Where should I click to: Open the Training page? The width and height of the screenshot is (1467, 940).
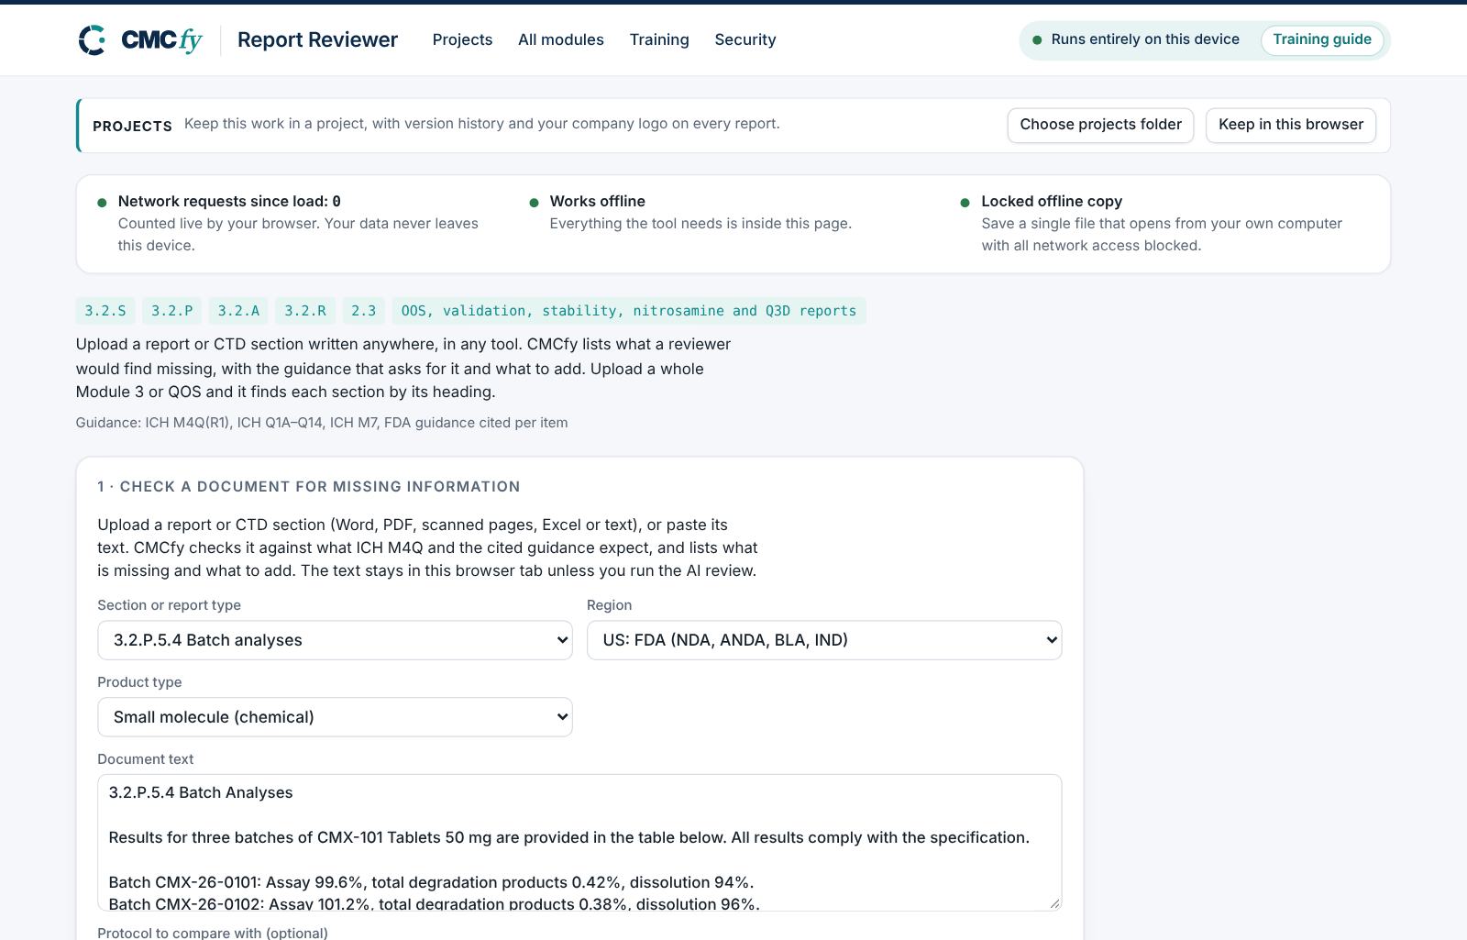point(659,39)
